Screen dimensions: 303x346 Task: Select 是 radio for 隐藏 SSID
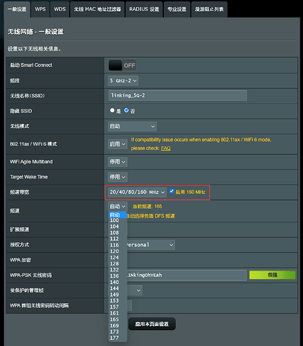click(x=112, y=111)
